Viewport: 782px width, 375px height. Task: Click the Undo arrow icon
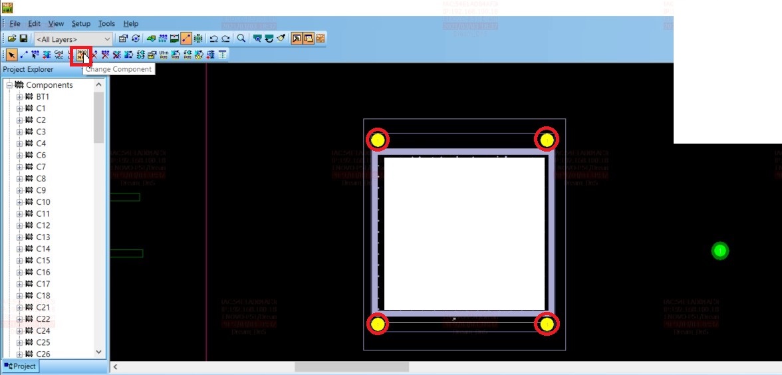(214, 39)
